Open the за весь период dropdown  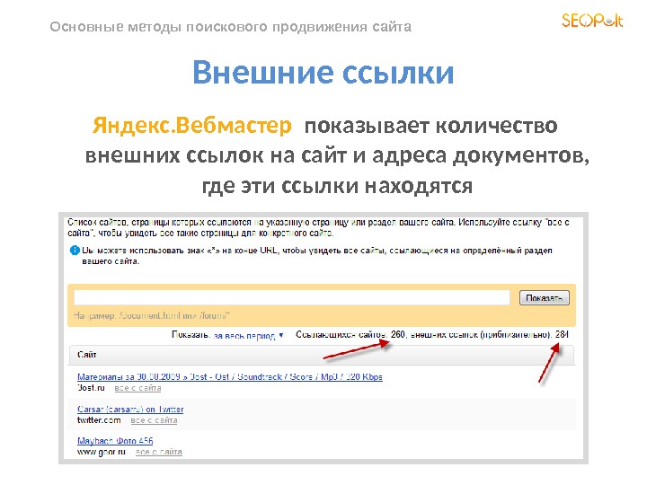(x=248, y=336)
